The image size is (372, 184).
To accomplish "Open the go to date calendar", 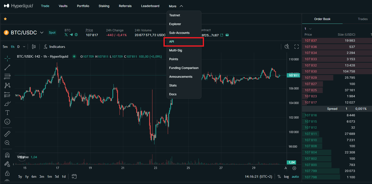I will pos(74,176).
